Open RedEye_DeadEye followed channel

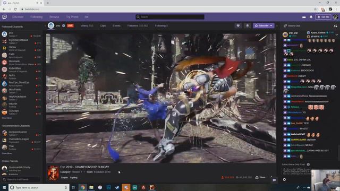point(21,84)
